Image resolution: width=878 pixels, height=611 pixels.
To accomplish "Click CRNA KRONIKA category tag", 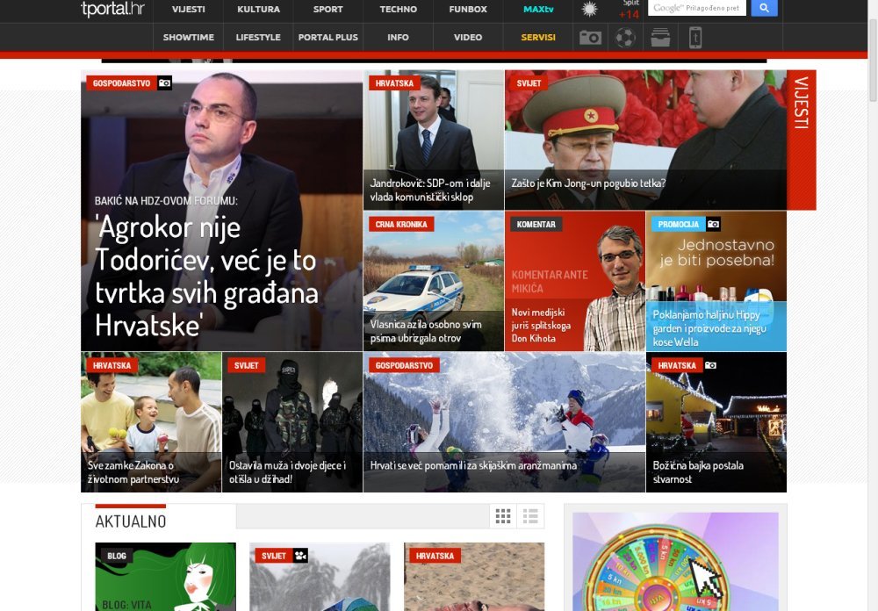I will pos(401,224).
